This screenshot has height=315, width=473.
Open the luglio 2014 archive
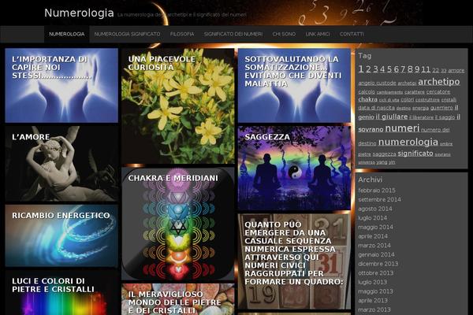coord(373,218)
